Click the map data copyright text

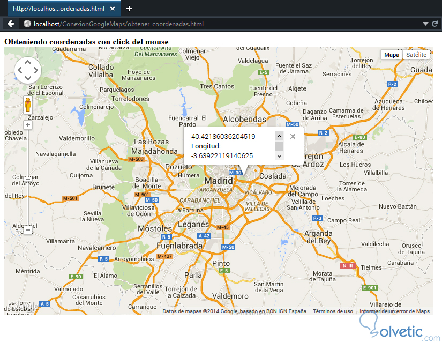234,311
